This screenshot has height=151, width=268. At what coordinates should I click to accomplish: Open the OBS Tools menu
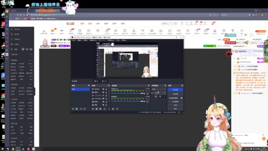tap(118, 40)
